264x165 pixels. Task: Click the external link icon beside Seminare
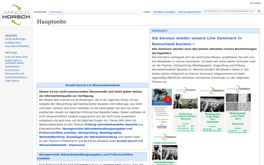click(167, 31)
